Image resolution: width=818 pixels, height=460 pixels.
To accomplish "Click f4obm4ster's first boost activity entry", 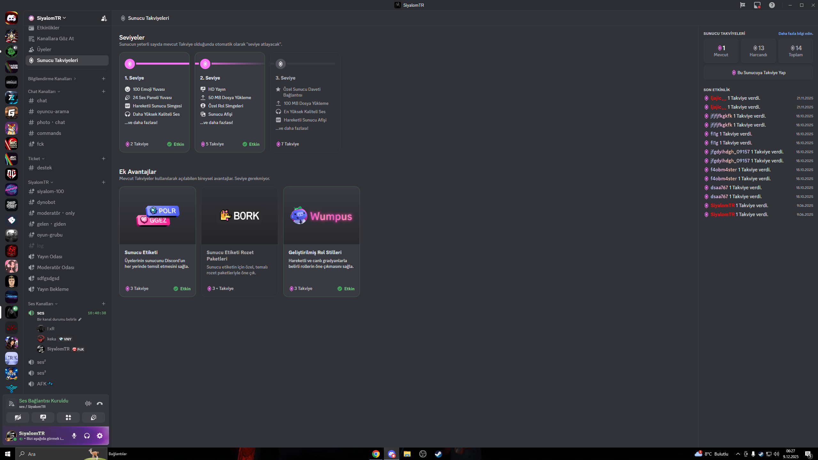I will point(758,170).
